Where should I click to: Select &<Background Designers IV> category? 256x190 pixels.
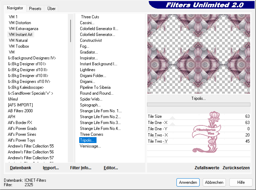[x=32, y=58]
